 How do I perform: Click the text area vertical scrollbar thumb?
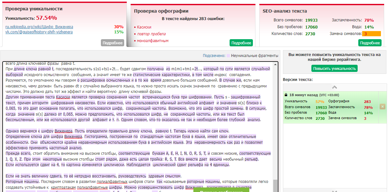point(275,186)
